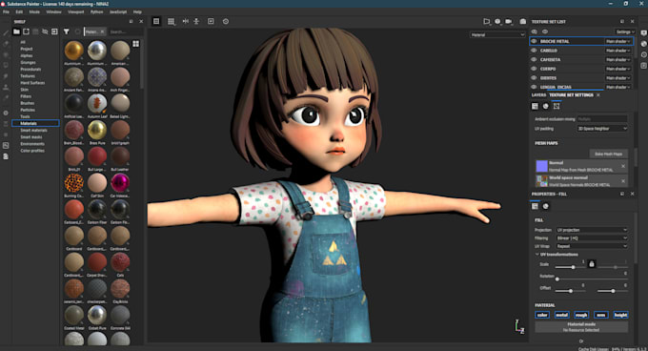Screen dimensions: 648x351
Task: Click the screenshot camera icon
Action: (523, 21)
